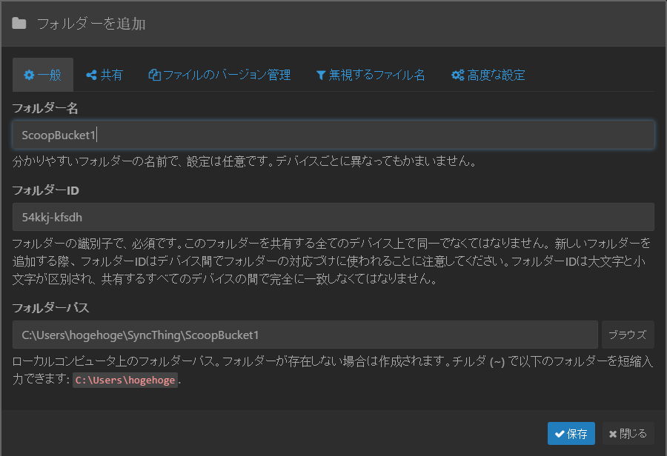Close the dialog with 閉じる button

(628, 434)
